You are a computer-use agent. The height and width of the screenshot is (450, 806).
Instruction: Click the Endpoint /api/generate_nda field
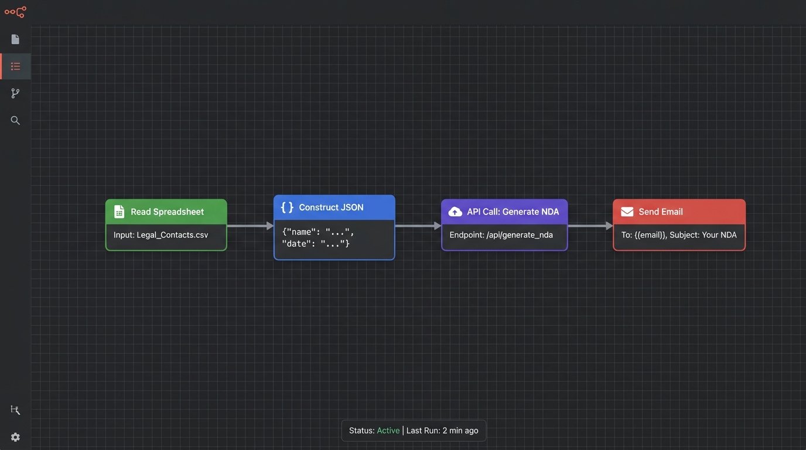tap(501, 235)
